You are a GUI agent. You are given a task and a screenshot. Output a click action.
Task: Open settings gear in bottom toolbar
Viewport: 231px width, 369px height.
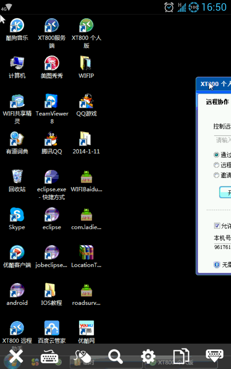pos(148,357)
